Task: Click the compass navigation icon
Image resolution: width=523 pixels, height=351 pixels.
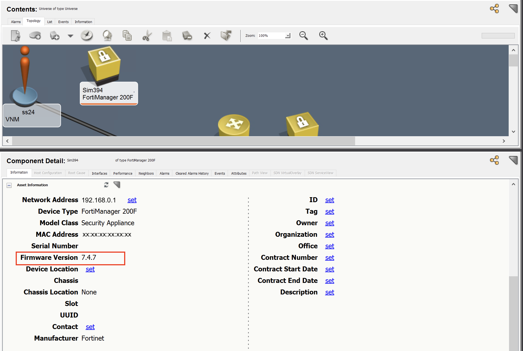Action: [x=87, y=36]
